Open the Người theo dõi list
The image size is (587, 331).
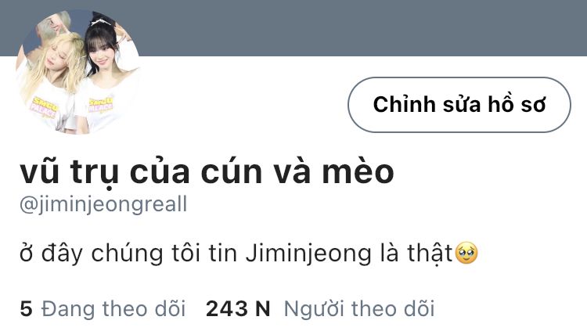(x=359, y=309)
